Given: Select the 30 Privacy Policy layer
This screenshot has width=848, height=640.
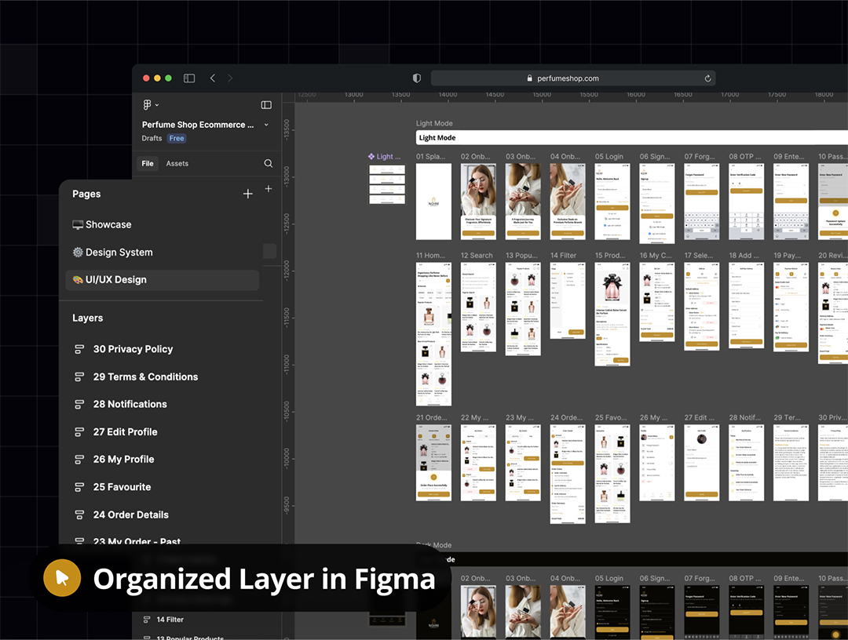Looking at the screenshot, I should pos(133,349).
